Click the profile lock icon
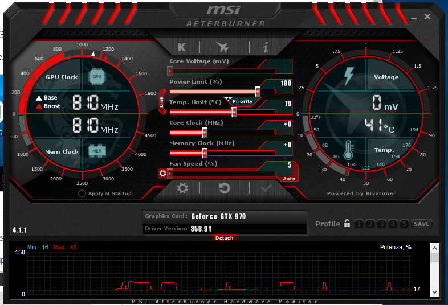The width and height of the screenshot is (448, 305). [347, 223]
